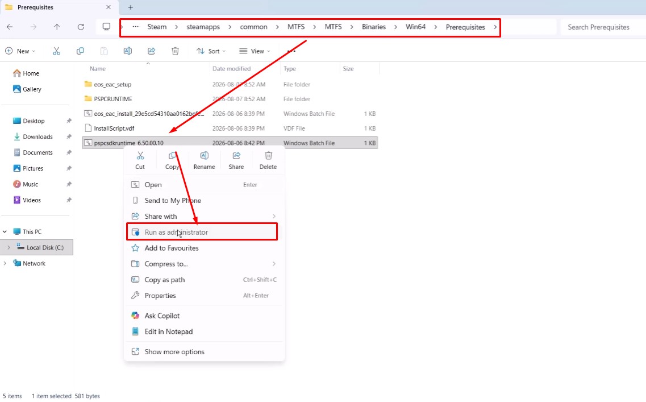
Task: Open Desktop in the navigation pane
Action: pyautogui.click(x=28, y=121)
